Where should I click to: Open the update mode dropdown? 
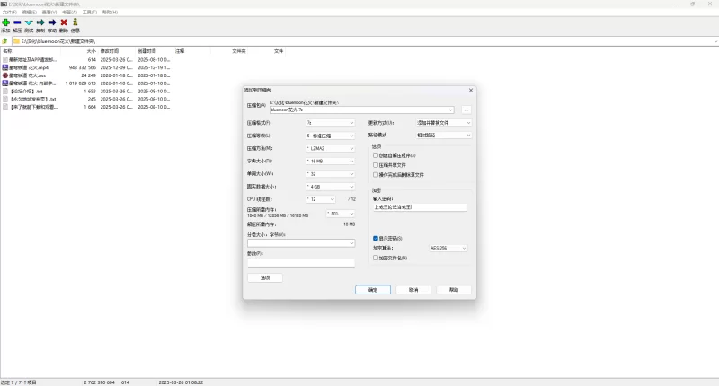(x=443, y=123)
